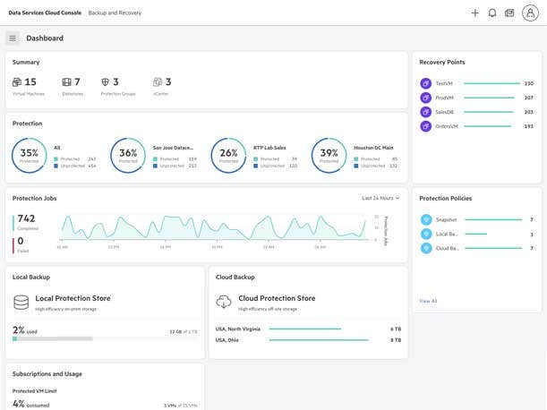547x410 pixels.
Task: Click the San Jose 36% protected donut
Action: coord(128,155)
